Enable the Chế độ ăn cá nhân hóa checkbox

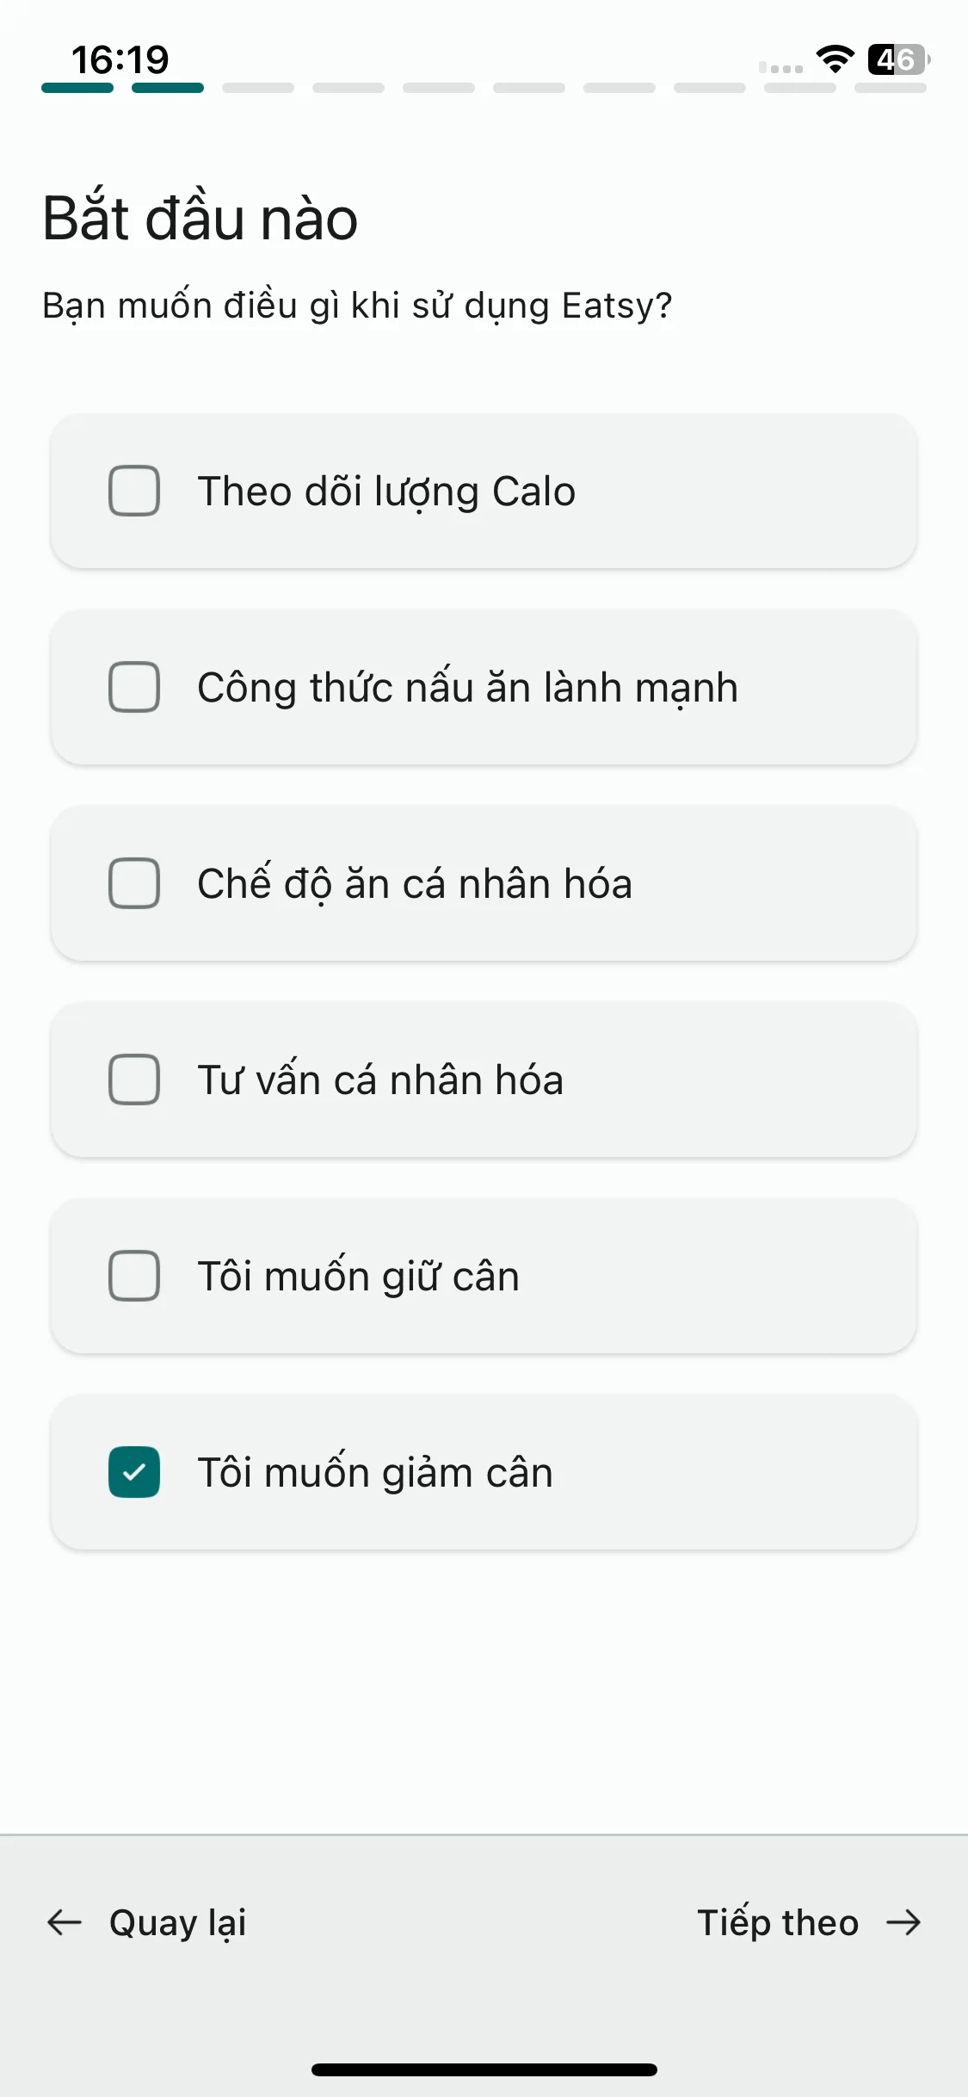pos(134,883)
